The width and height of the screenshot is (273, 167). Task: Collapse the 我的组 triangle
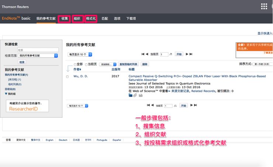[x=6, y=94]
